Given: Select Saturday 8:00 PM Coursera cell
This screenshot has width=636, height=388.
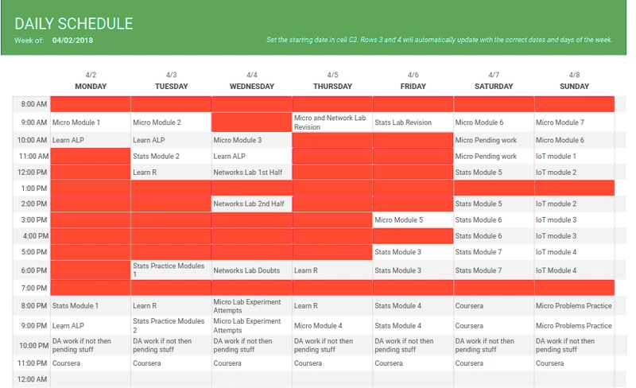Looking at the screenshot, I should click(494, 305).
